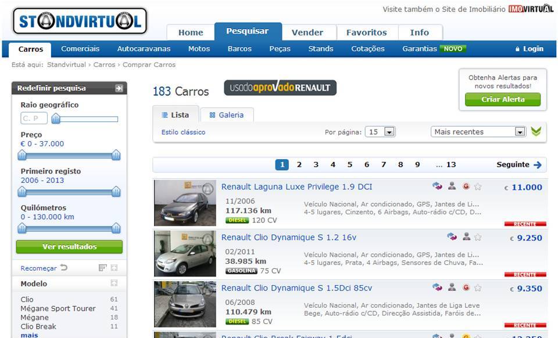558x338 pixels.
Task: Click the Login link
Action: pos(530,49)
